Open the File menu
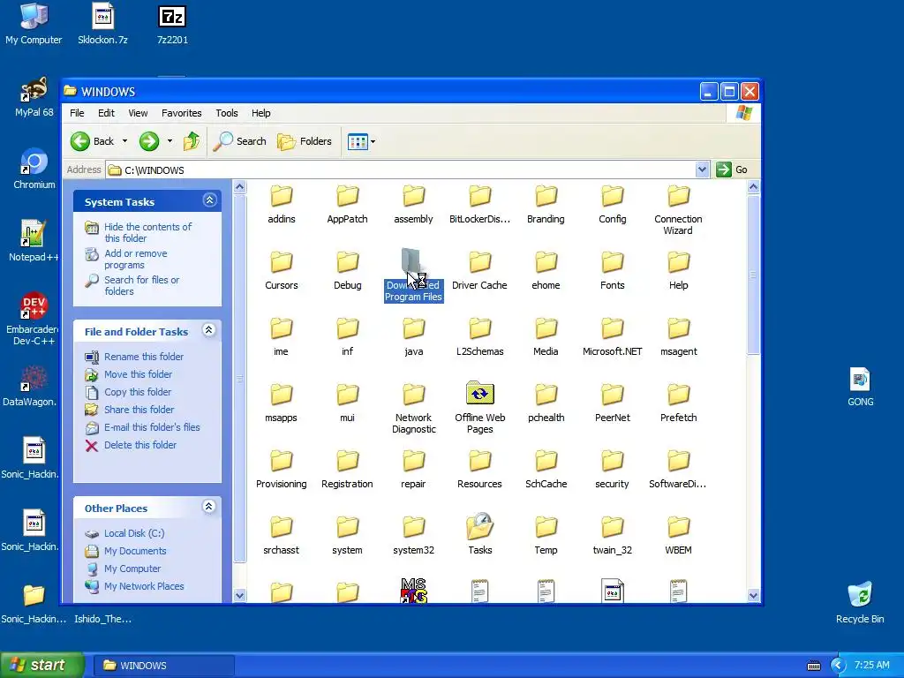 (x=77, y=113)
